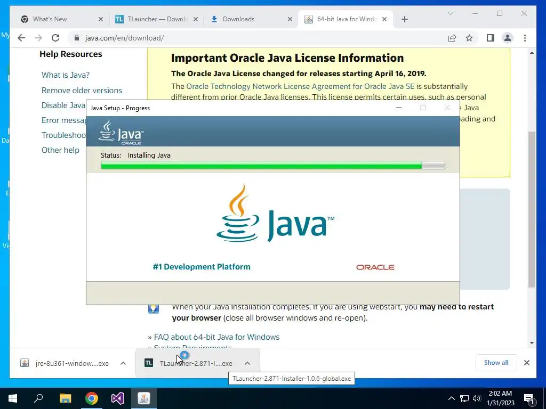Click the network tray icon
This screenshot has width=546, height=409.
464,398
